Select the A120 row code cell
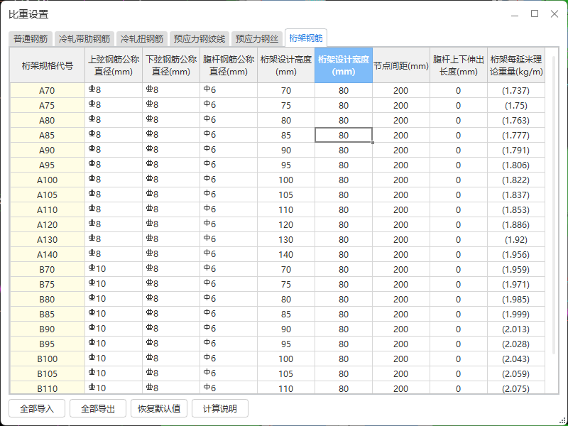Screen dimensions: 568x426 [x=48, y=224]
